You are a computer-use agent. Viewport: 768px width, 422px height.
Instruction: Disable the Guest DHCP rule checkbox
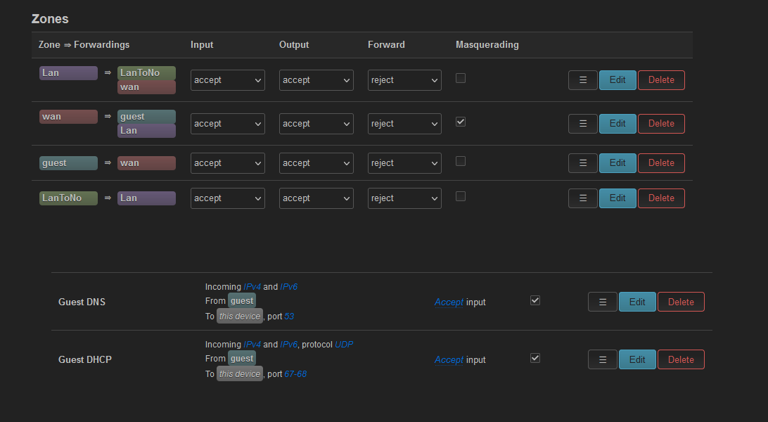[535, 358]
